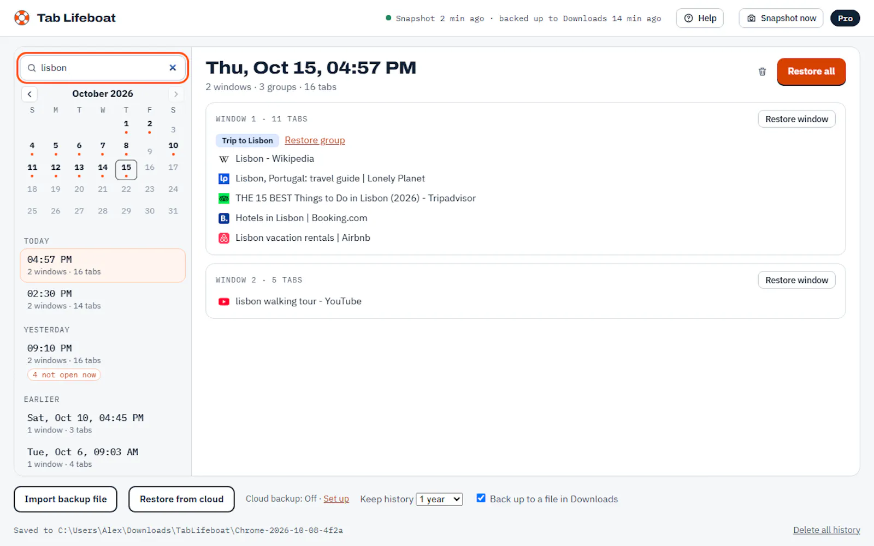Delete this snapshot with trash icon
The image size is (874, 546).
tap(762, 72)
